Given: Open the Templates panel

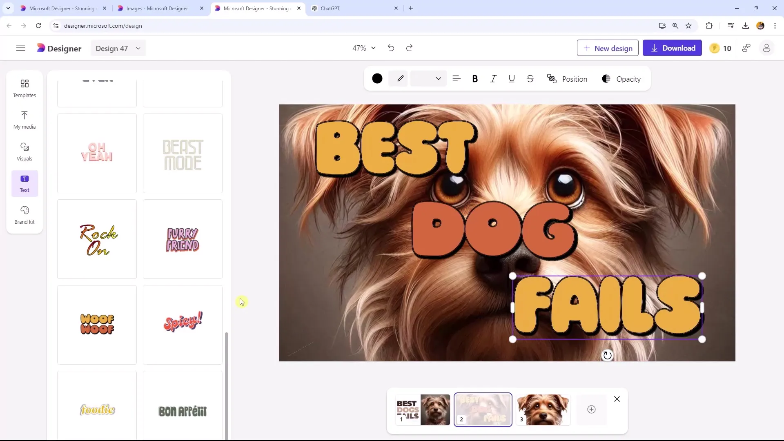Looking at the screenshot, I should coord(24,89).
